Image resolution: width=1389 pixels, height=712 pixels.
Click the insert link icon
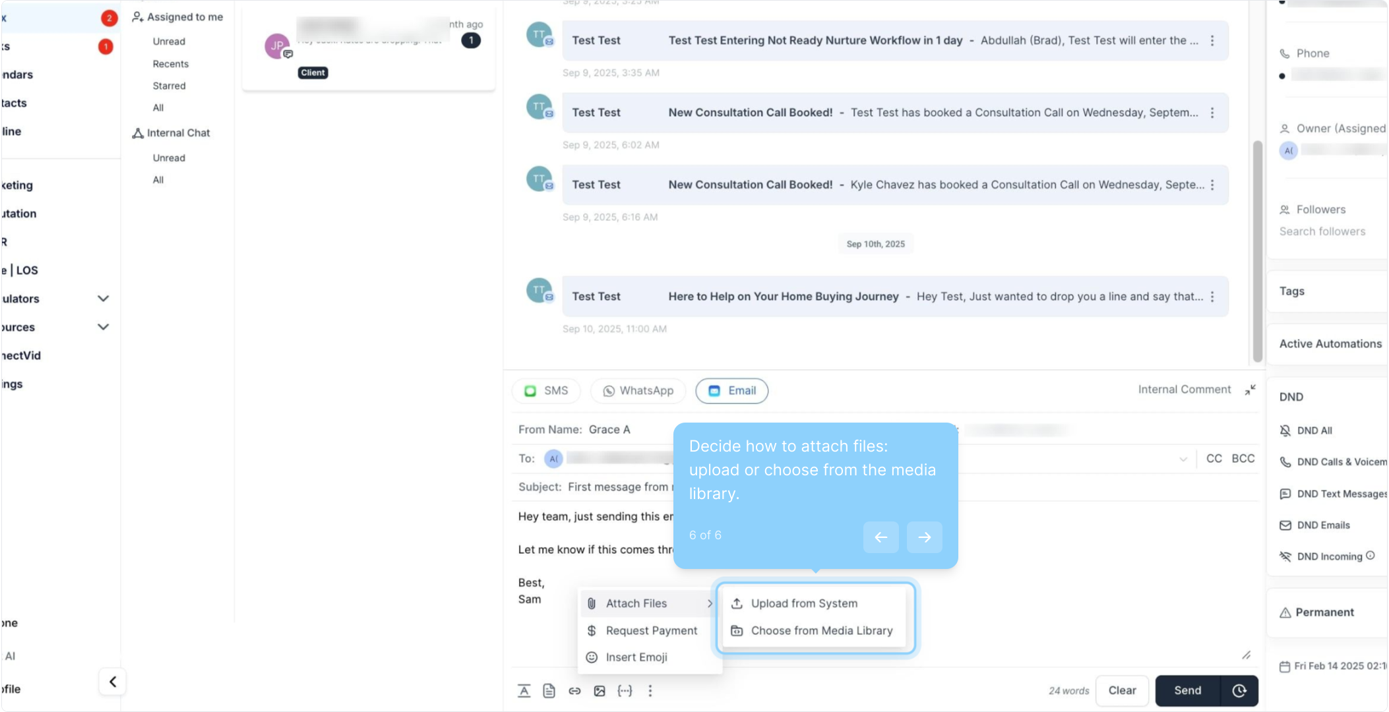[x=574, y=690]
